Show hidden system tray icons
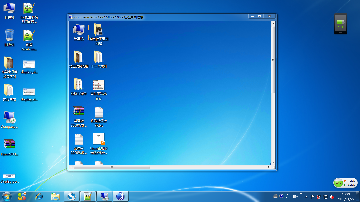The width and height of the screenshot is (360, 202). 306,196
